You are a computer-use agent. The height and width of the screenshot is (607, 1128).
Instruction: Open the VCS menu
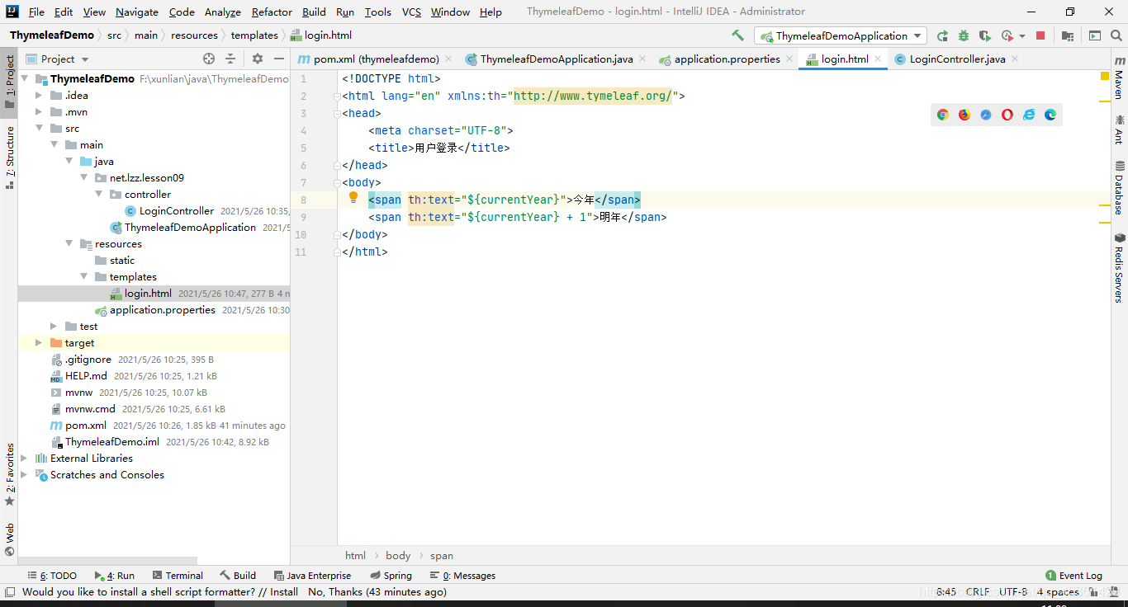tap(411, 12)
